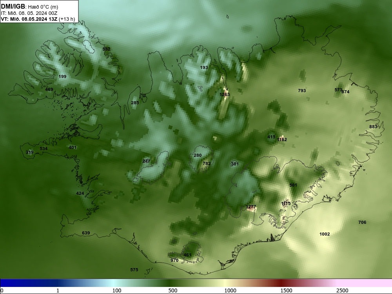
Task: Click the legend tick label 100
Action: [117, 290]
